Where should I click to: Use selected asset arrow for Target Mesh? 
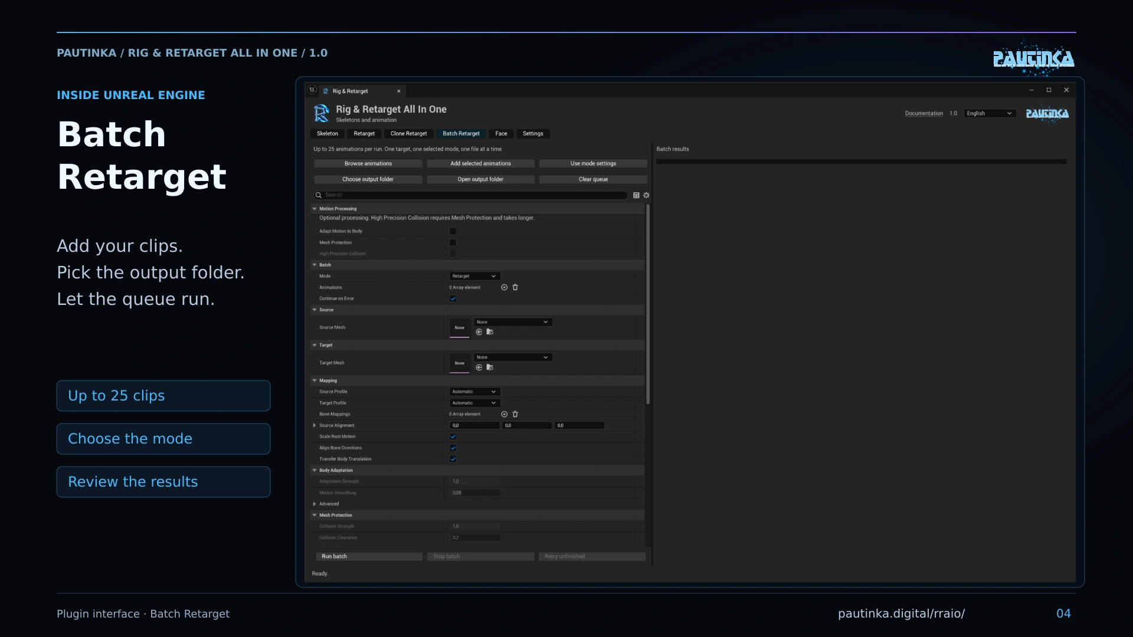(479, 367)
